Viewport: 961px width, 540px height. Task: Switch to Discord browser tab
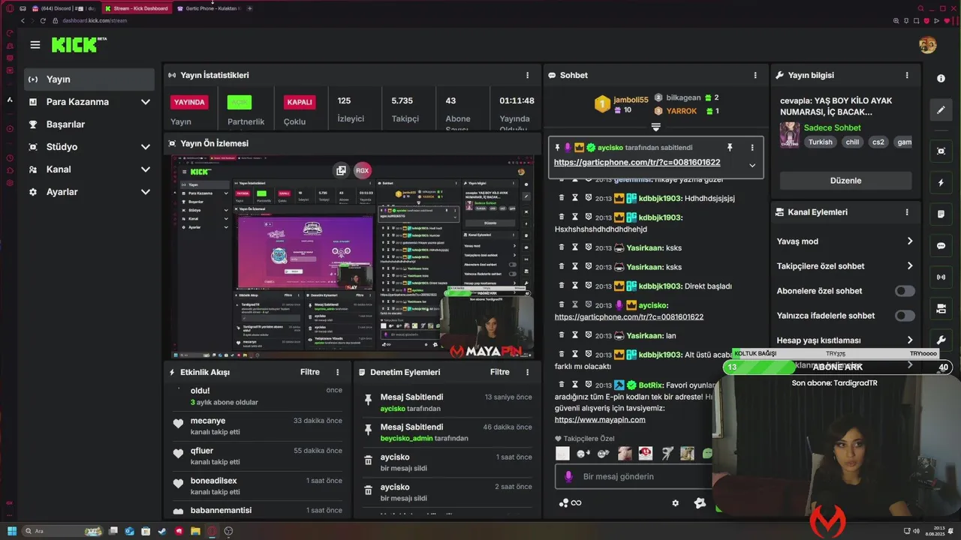(x=64, y=8)
